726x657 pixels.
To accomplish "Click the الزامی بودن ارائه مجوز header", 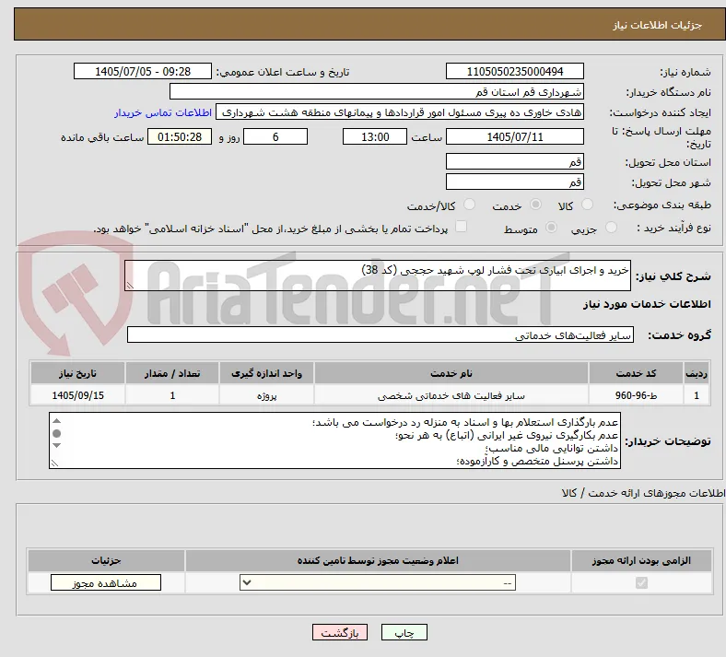I will click(641, 560).
